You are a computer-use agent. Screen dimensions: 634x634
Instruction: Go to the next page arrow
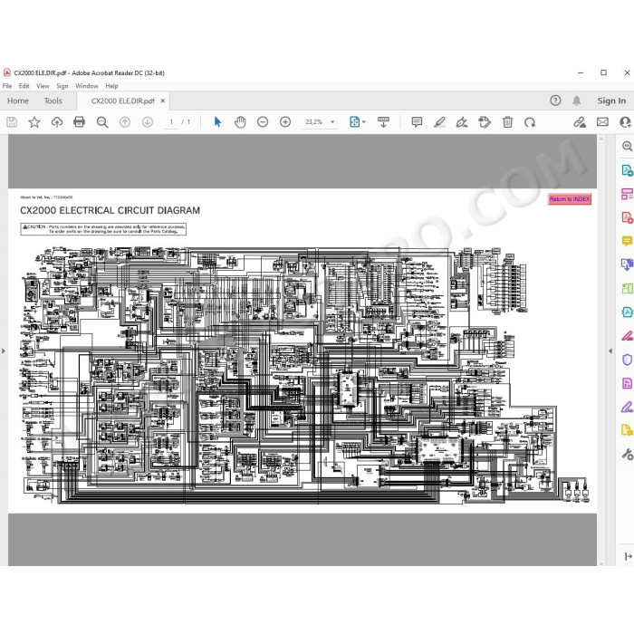click(148, 121)
